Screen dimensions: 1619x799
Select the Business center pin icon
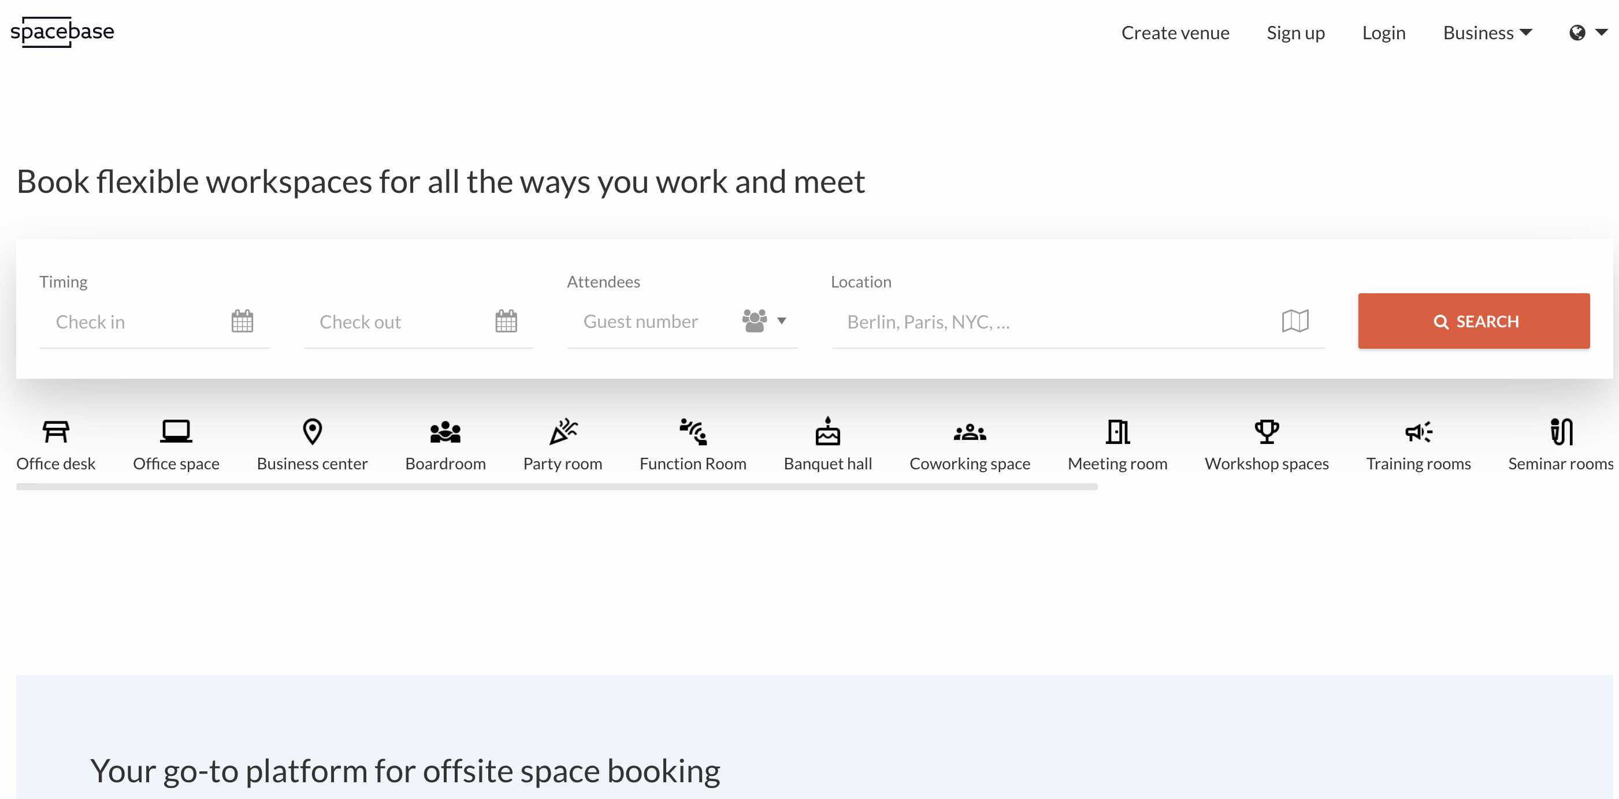click(313, 431)
